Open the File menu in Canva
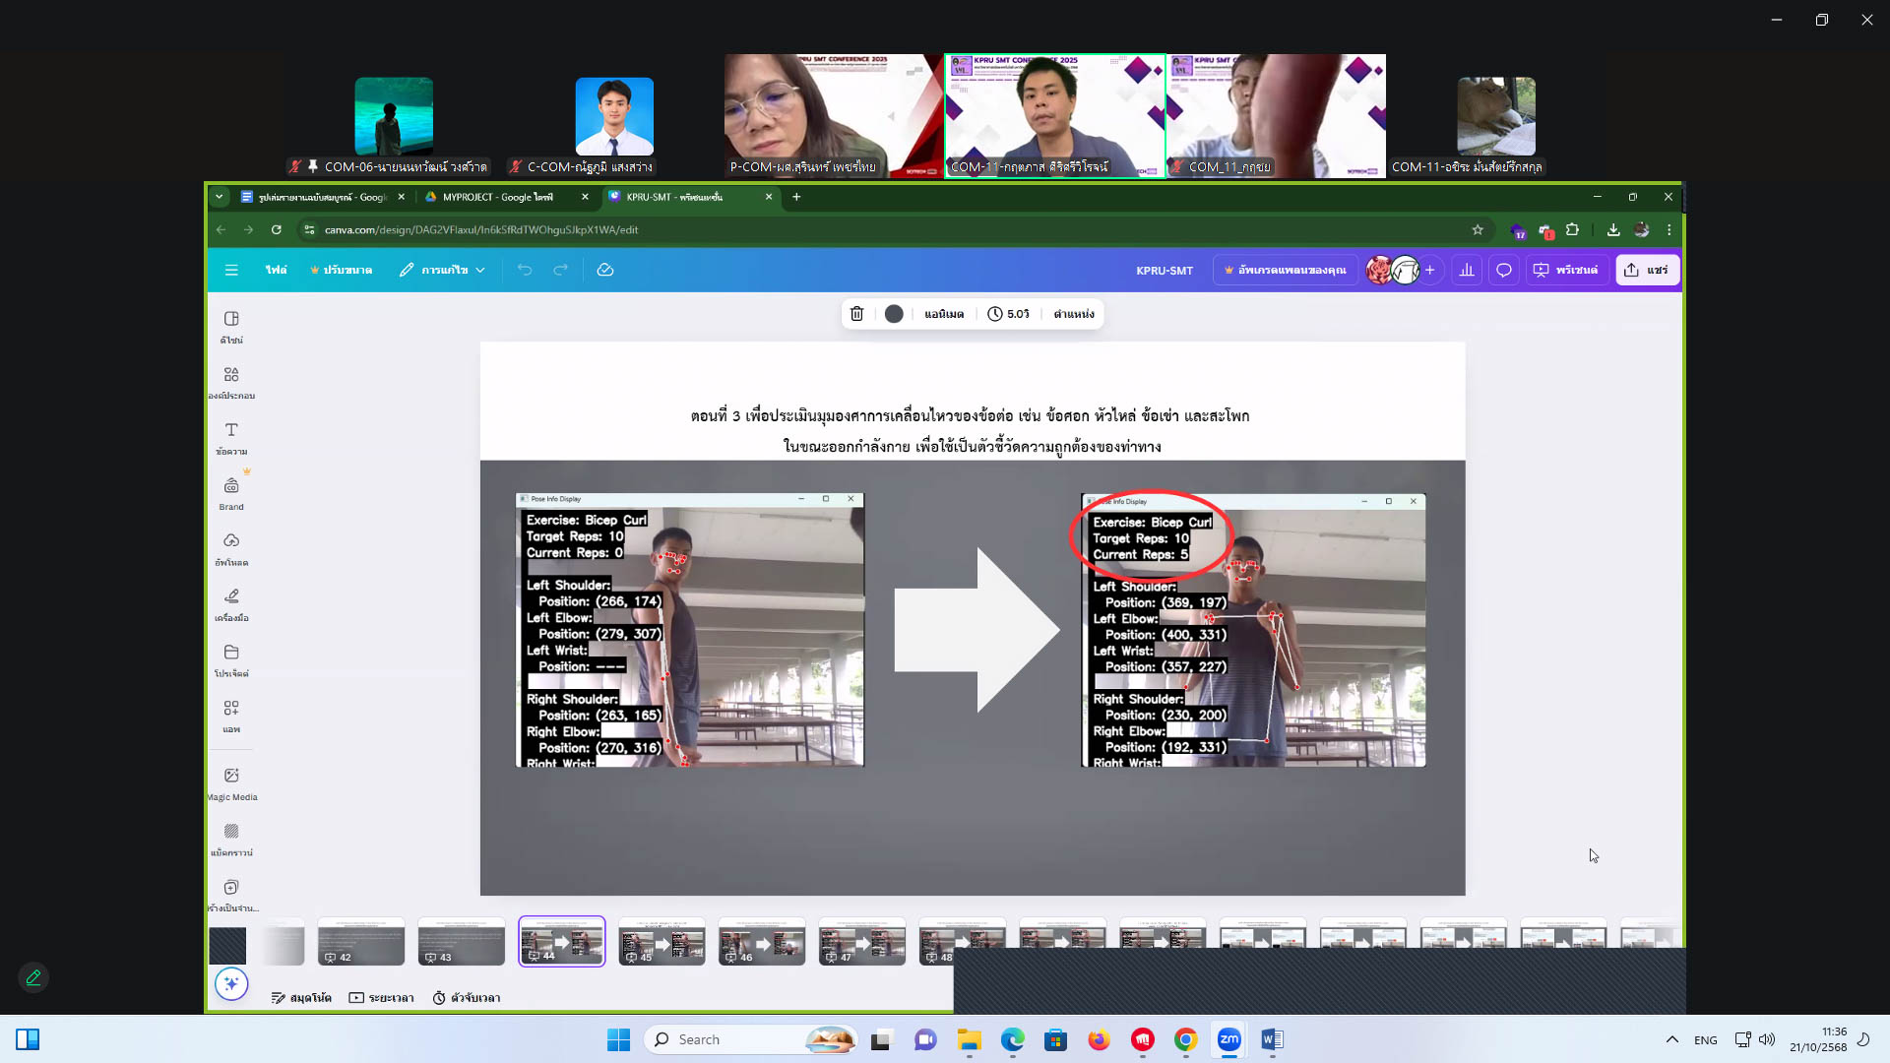 pos(276,270)
